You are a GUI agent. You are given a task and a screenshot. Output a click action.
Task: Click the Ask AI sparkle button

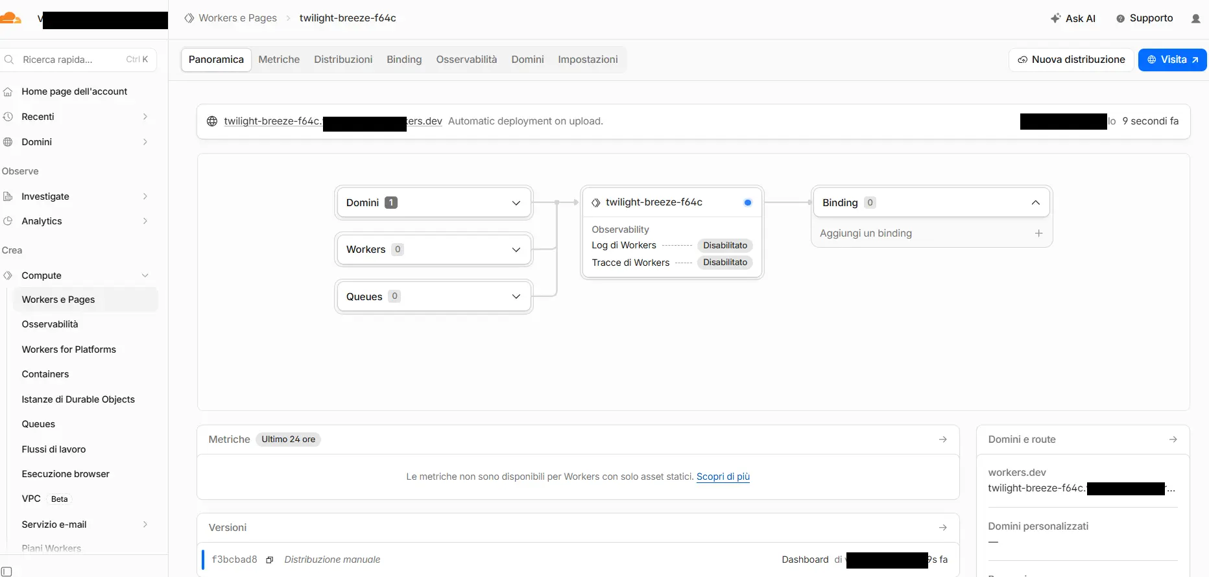[1073, 19]
